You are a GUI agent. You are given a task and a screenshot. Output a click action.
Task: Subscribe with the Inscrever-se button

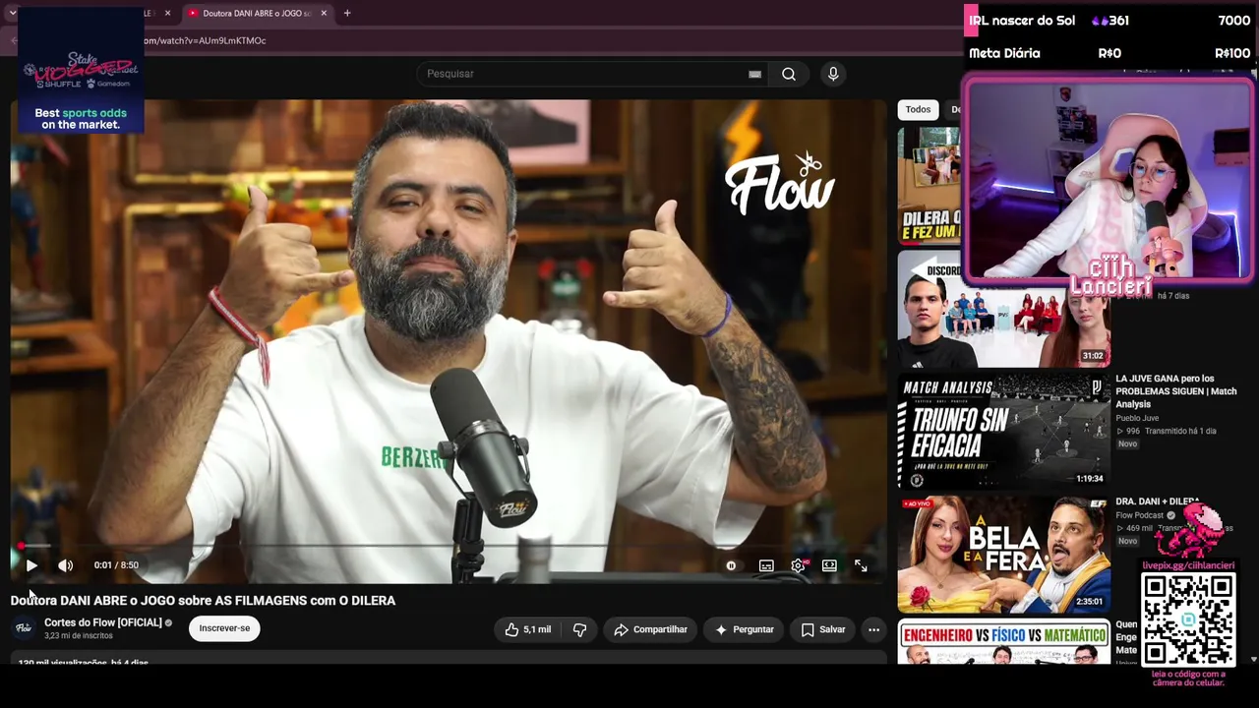pyautogui.click(x=224, y=628)
